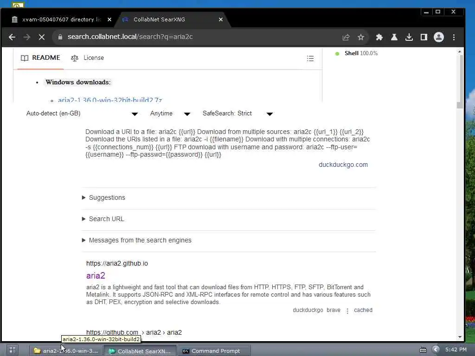Open the Extensions puzzle-piece menu
The height and width of the screenshot is (356, 475).
click(379, 37)
